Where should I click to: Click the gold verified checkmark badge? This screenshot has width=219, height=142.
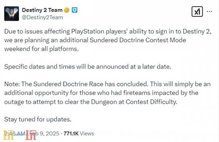pyautogui.click(x=67, y=10)
